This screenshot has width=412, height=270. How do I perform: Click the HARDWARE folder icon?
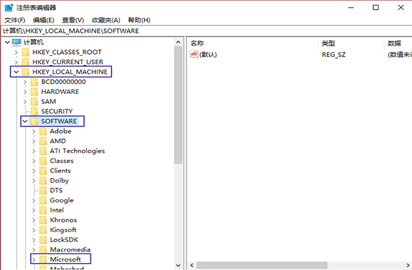[34, 92]
